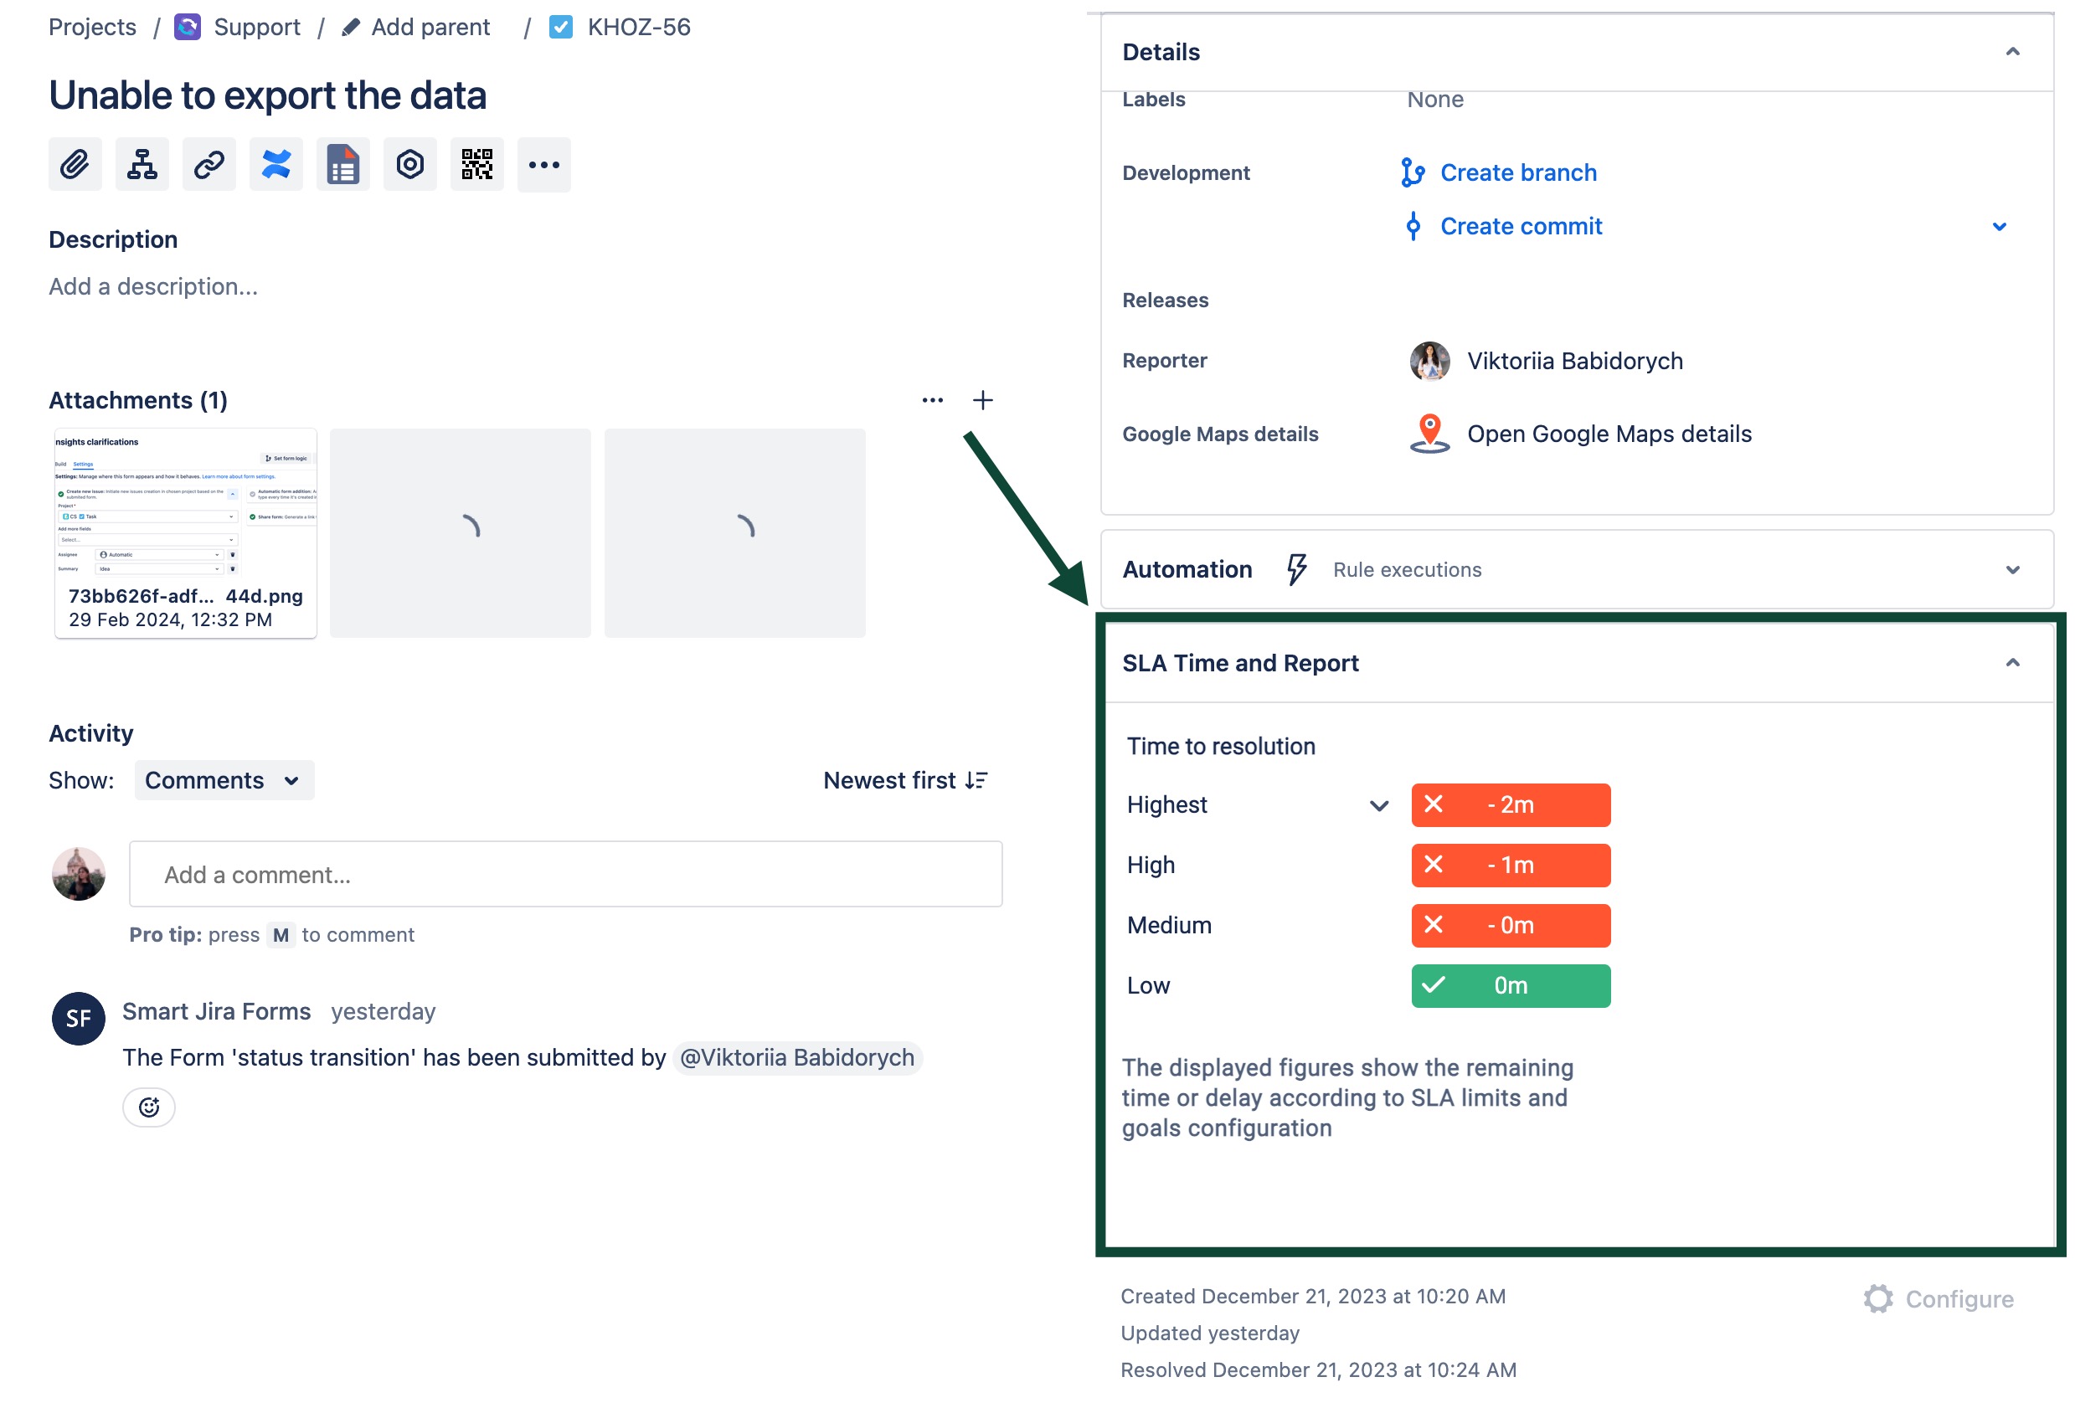
Task: Click the Smart Forms document icon
Action: (342, 164)
